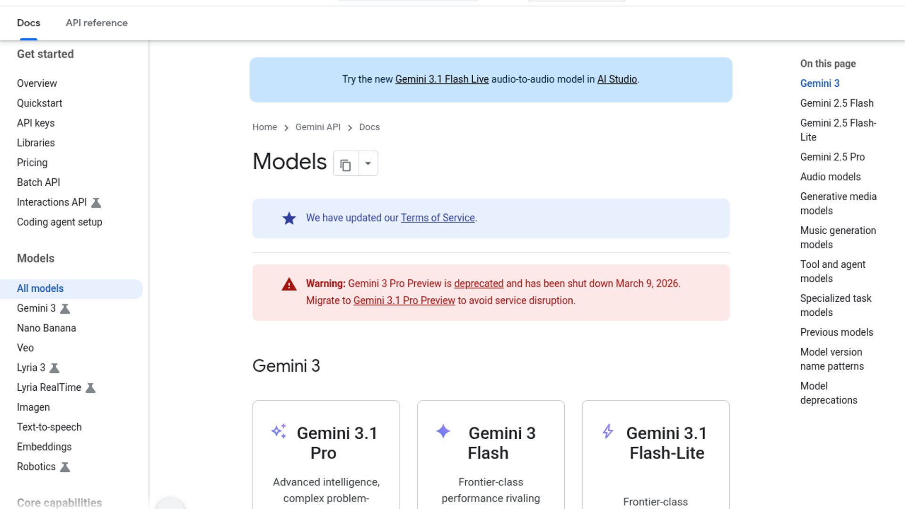Click the lightning icon on Gemini 3.1 Flash-Lite card
The height and width of the screenshot is (509, 905).
point(608,431)
